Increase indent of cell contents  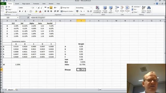point(58,11)
